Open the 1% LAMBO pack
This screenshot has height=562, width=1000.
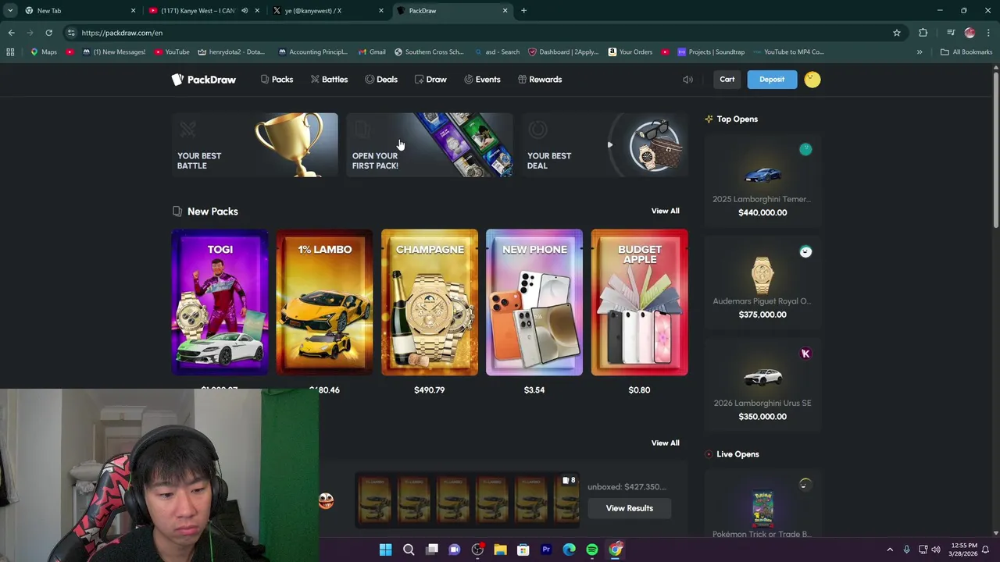324,302
